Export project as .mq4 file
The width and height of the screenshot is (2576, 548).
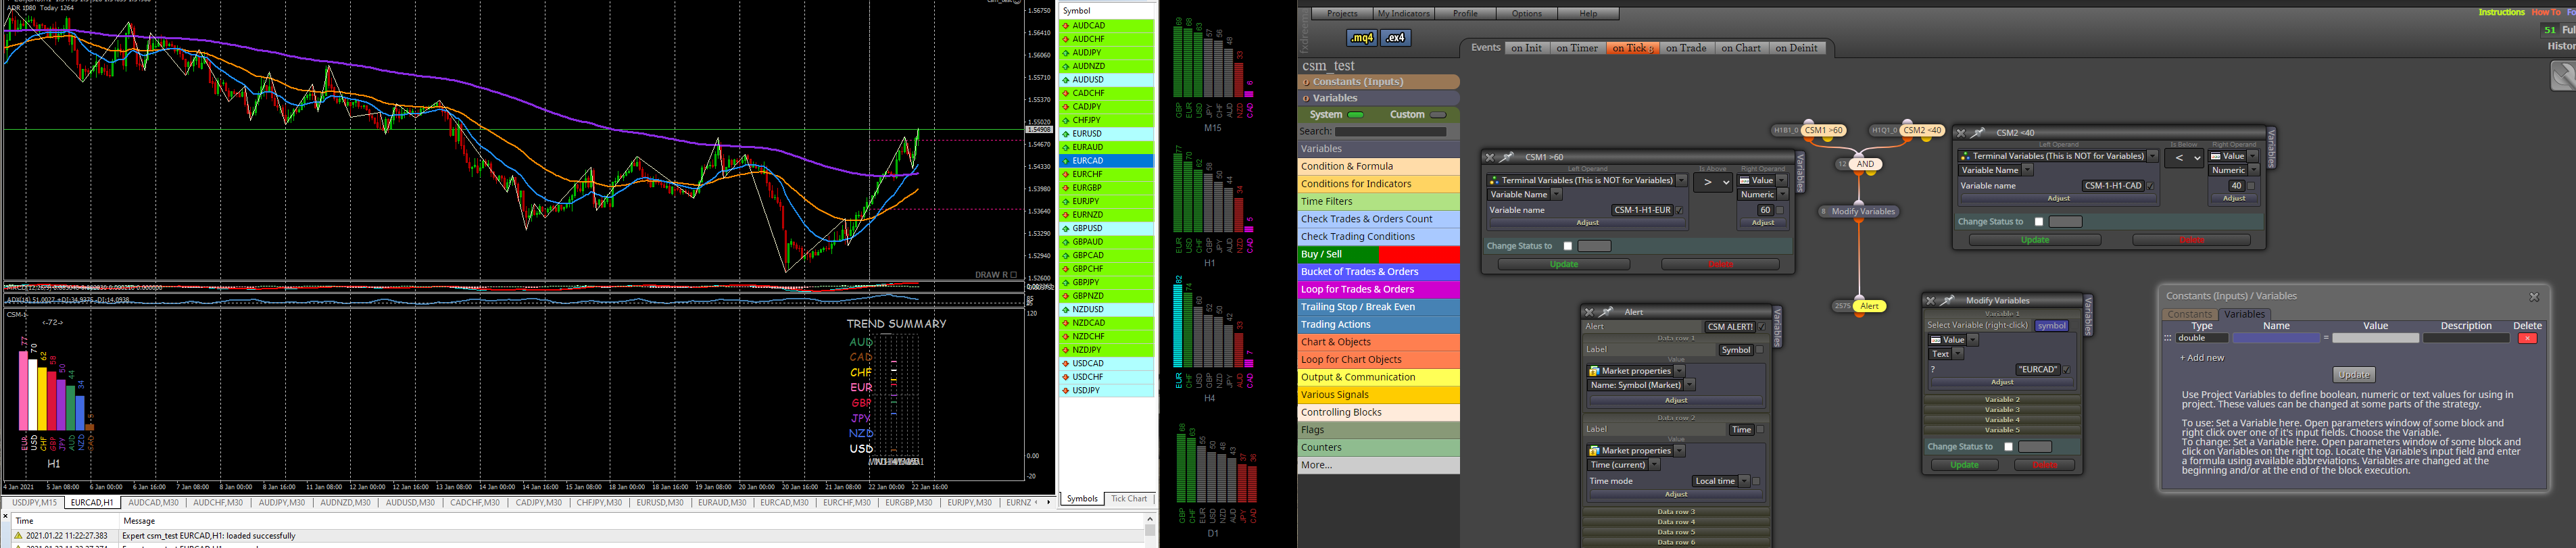[1361, 38]
